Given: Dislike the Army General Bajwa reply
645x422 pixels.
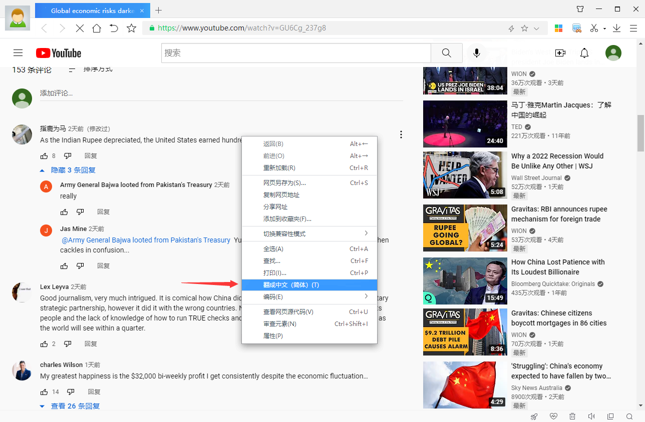Looking at the screenshot, I should point(80,212).
